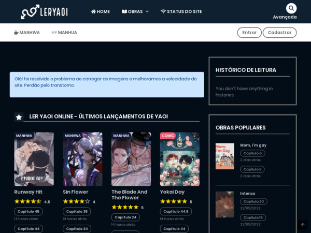Image resolution: width=311 pixels, height=233 pixels.
Task: Open Mom, I'm gay popular thumbnail
Action: point(224,156)
